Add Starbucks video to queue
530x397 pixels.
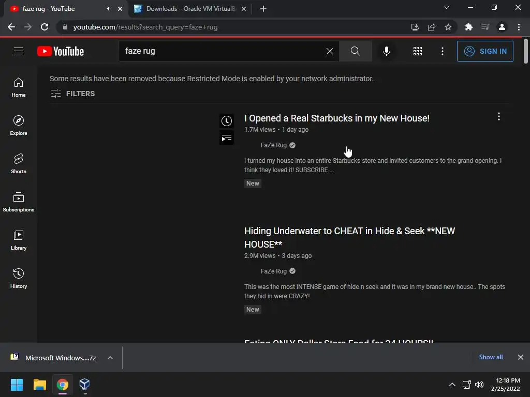click(227, 138)
